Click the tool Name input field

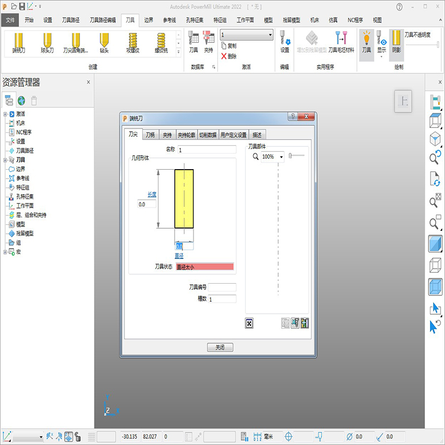[207, 150]
